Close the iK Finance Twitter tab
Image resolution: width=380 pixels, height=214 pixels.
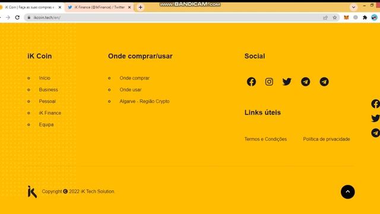tap(129, 7)
